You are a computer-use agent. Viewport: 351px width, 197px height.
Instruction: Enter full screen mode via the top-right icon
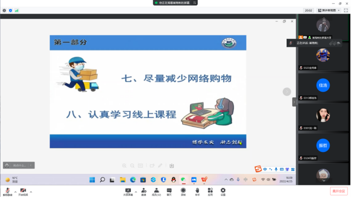pos(346,11)
